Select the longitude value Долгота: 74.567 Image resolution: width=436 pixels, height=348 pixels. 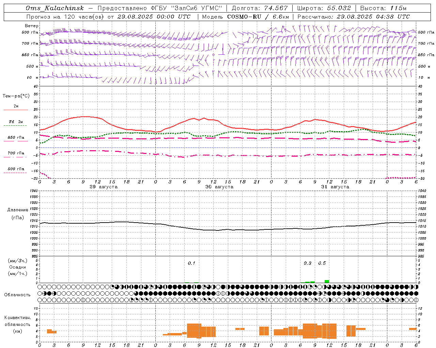[260, 8]
